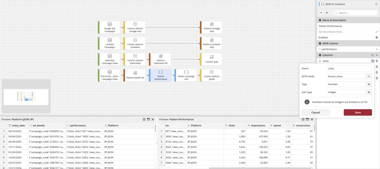The width and height of the screenshot is (380, 169).
Task: Select the Google Ads Campaigns node
Action: (x=109, y=27)
